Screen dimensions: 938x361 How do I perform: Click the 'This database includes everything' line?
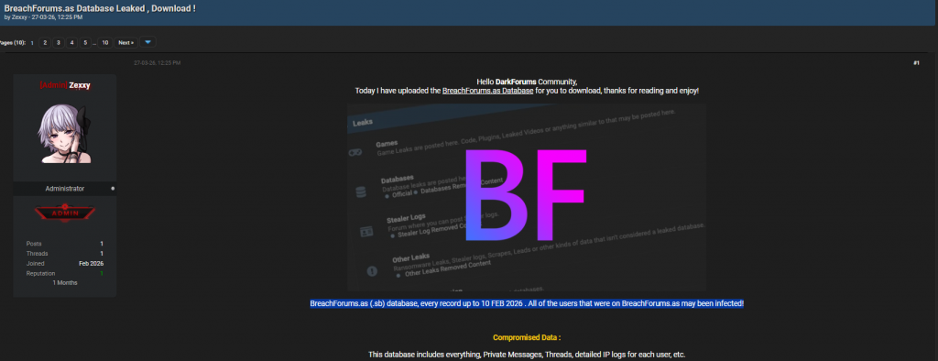click(527, 355)
